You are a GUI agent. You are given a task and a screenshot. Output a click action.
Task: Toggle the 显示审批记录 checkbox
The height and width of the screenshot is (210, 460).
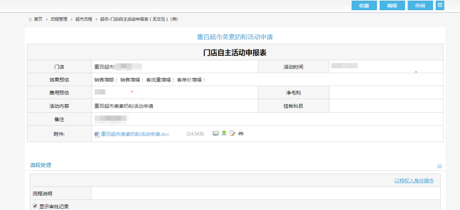[35, 206]
